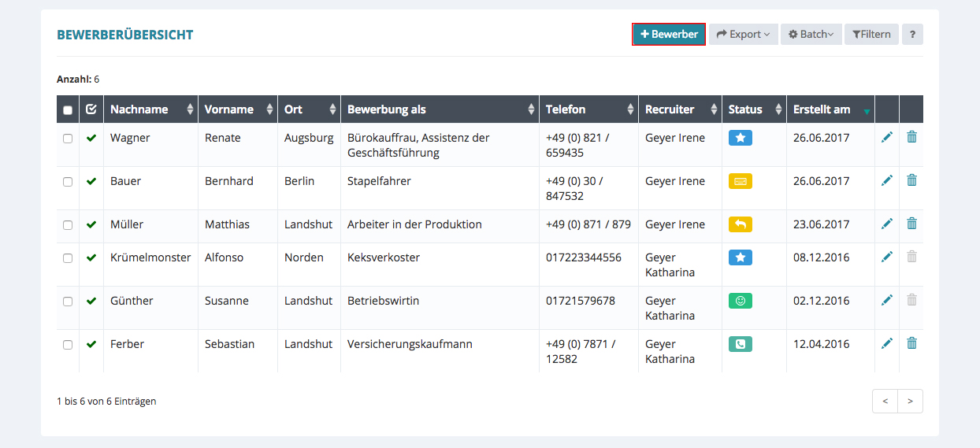Click the blue star status for Wagner
Screen dimensions: 980x448
(x=740, y=138)
